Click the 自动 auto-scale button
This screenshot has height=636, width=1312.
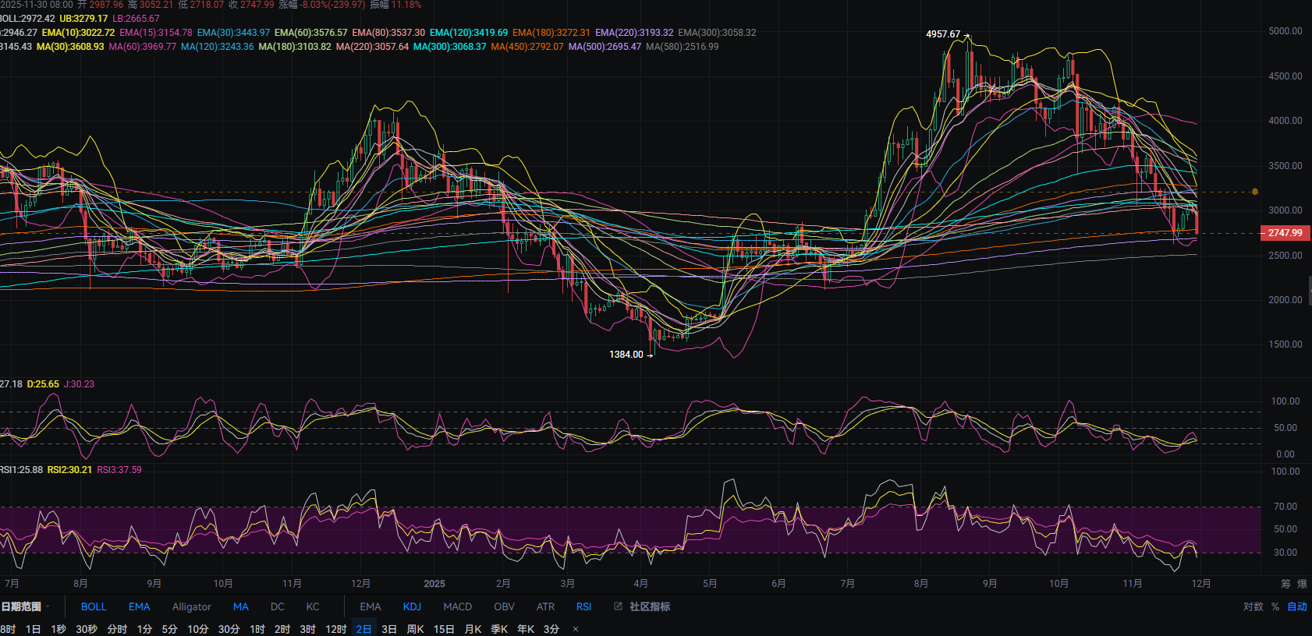(x=1296, y=606)
